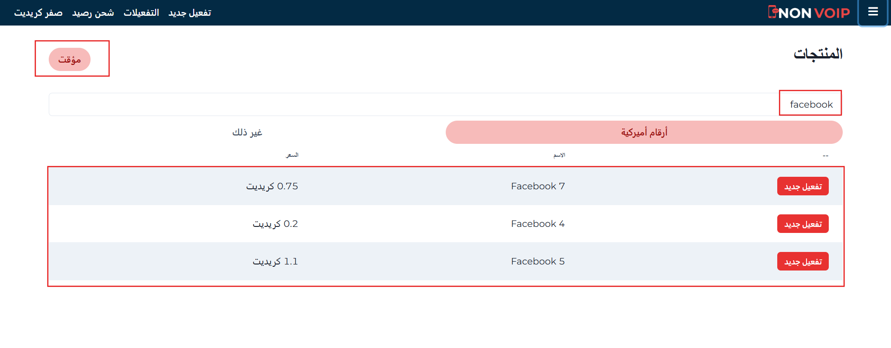The image size is (891, 348).
Task: Click the 0.75 كريديت price cell
Action: (x=272, y=186)
